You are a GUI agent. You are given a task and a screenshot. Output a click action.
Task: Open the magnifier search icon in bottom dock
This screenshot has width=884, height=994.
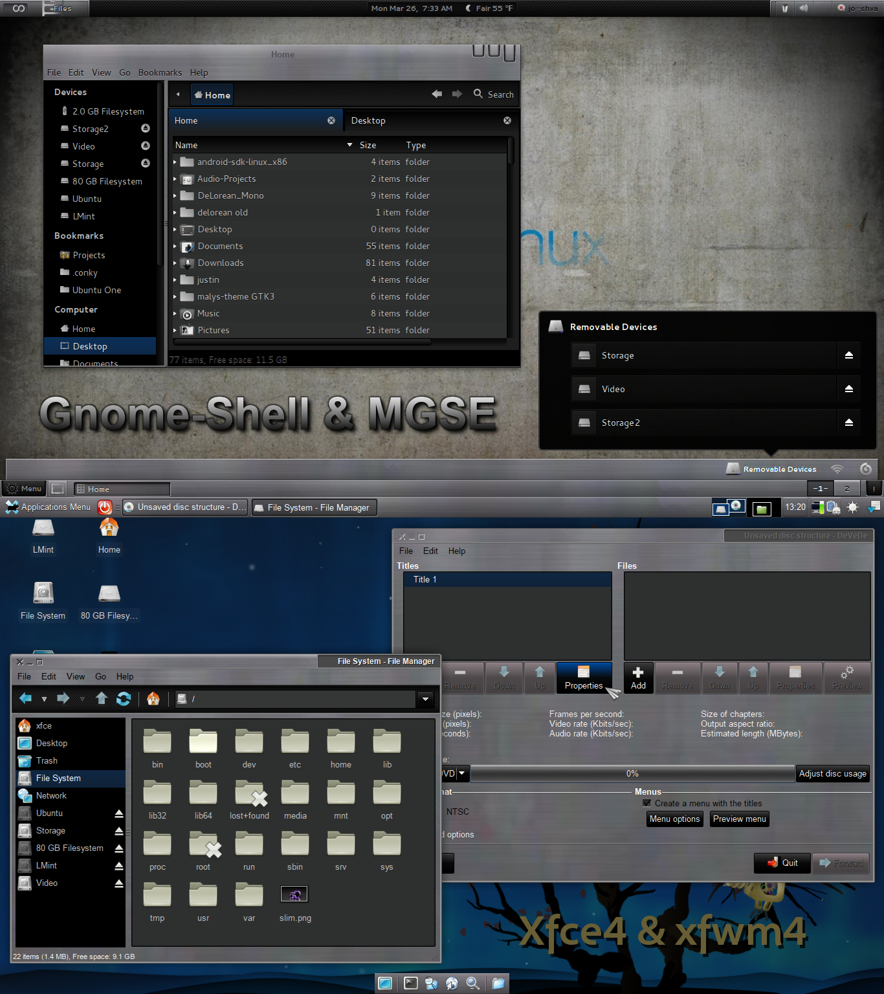pos(473,983)
